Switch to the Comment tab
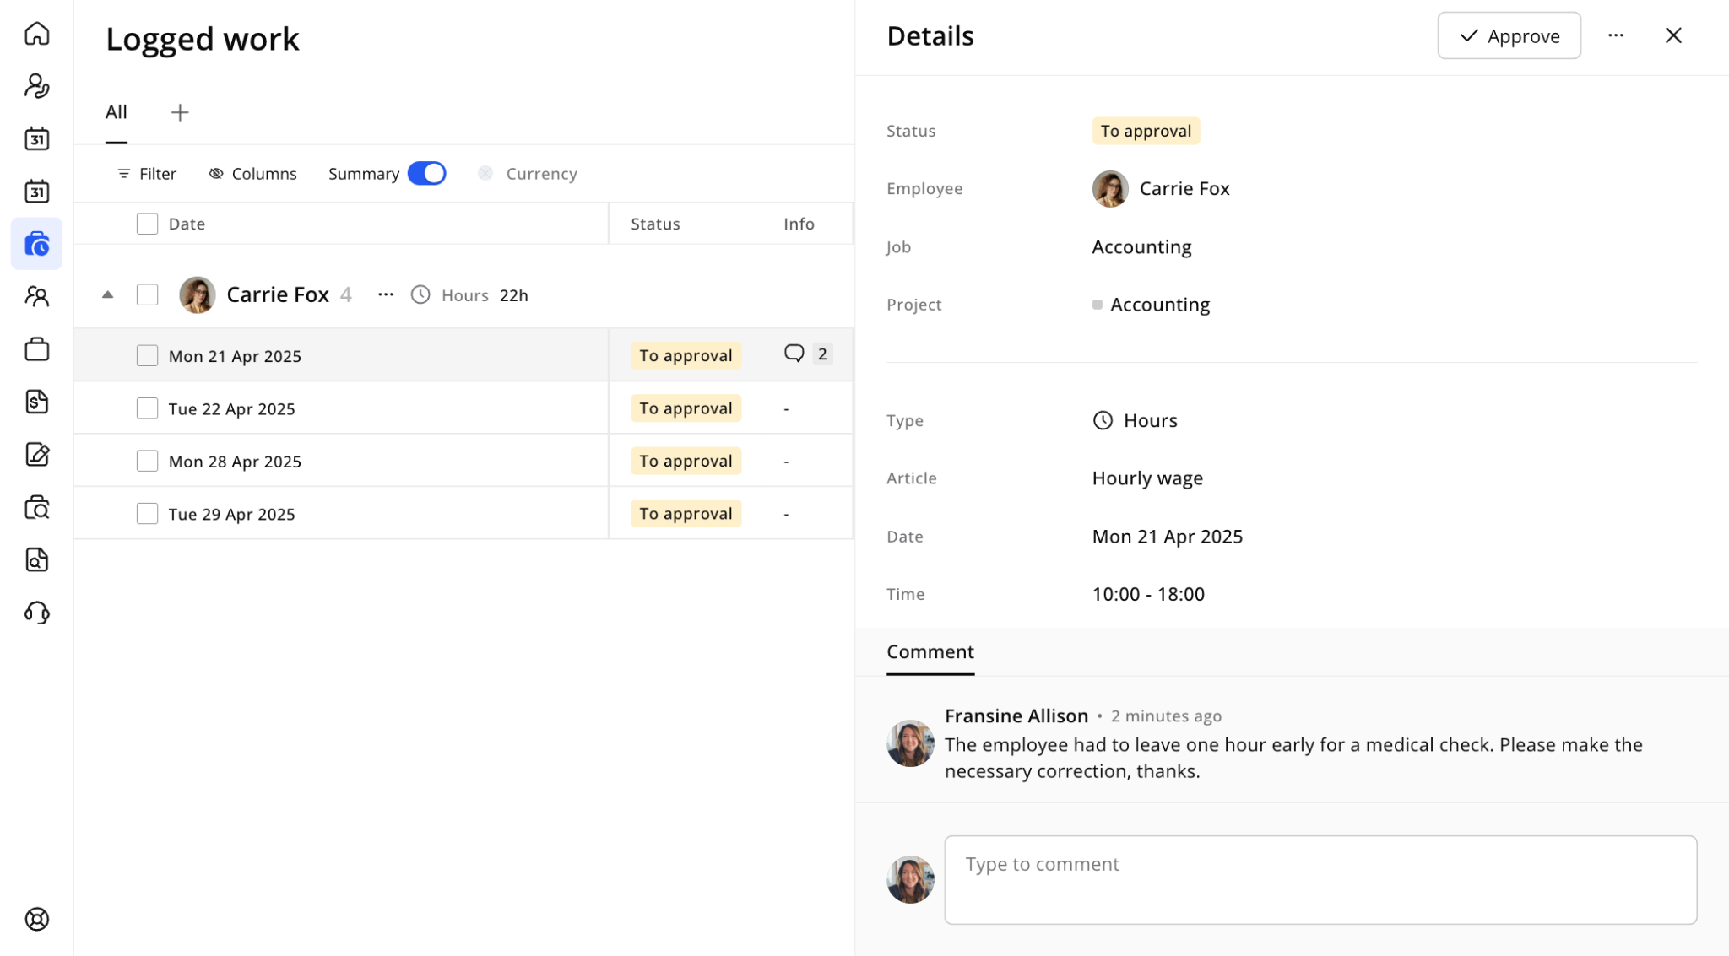This screenshot has width=1729, height=956. click(930, 651)
